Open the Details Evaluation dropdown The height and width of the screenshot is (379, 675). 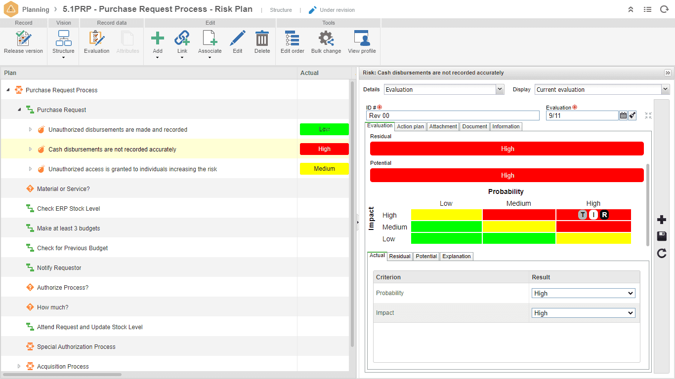[x=444, y=89]
